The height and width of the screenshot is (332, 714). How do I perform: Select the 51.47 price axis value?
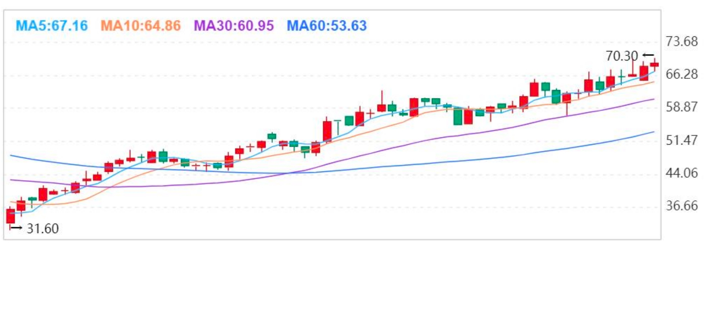pyautogui.click(x=682, y=140)
